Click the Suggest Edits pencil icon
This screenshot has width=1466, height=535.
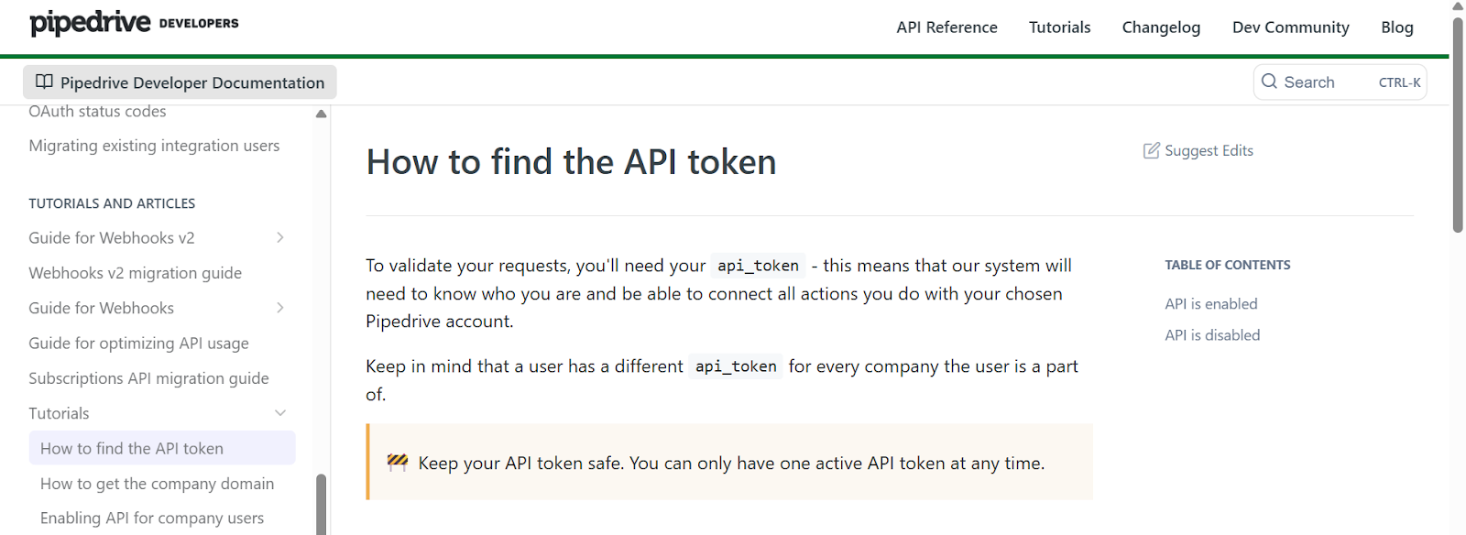pos(1151,151)
